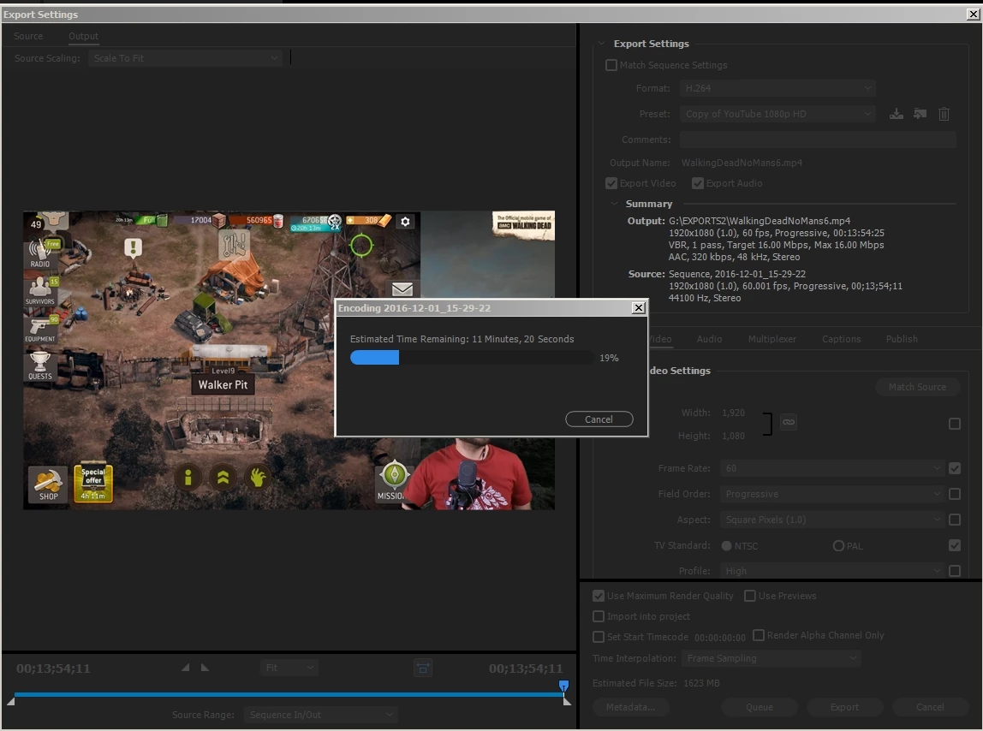
Task: Open Source Range Sequence In/Out dropdown
Action: 320,715
